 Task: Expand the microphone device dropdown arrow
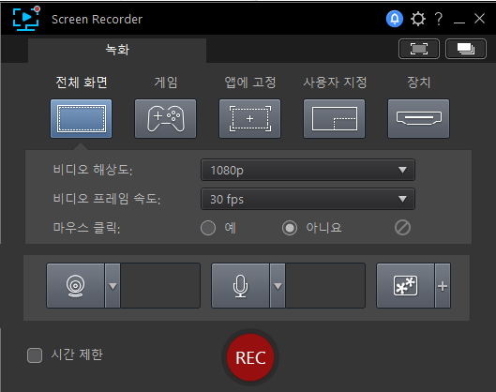278,286
